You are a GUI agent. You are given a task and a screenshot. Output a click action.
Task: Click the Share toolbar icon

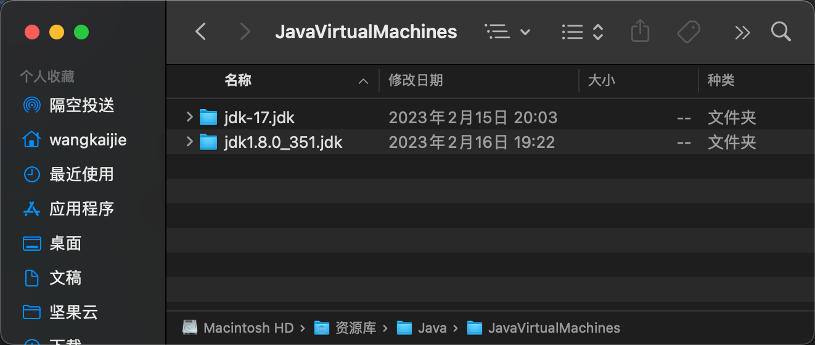click(641, 31)
